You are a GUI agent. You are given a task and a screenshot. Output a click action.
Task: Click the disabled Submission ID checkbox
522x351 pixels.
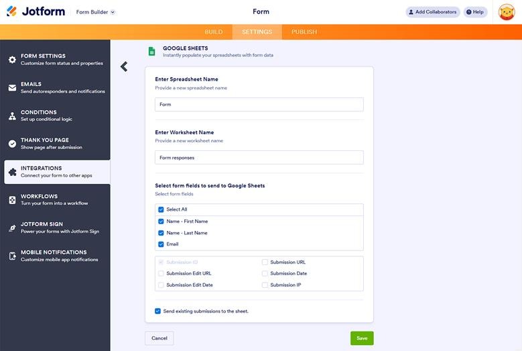(161, 262)
